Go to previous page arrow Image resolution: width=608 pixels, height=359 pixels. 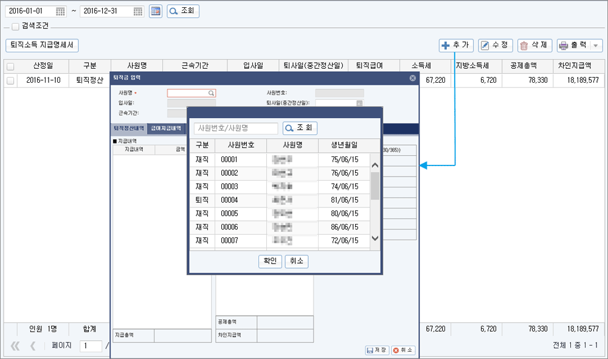tap(33, 346)
